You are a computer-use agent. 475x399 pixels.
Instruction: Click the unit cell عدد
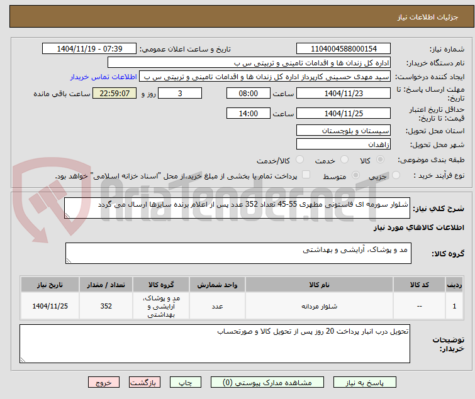pos(217,306)
